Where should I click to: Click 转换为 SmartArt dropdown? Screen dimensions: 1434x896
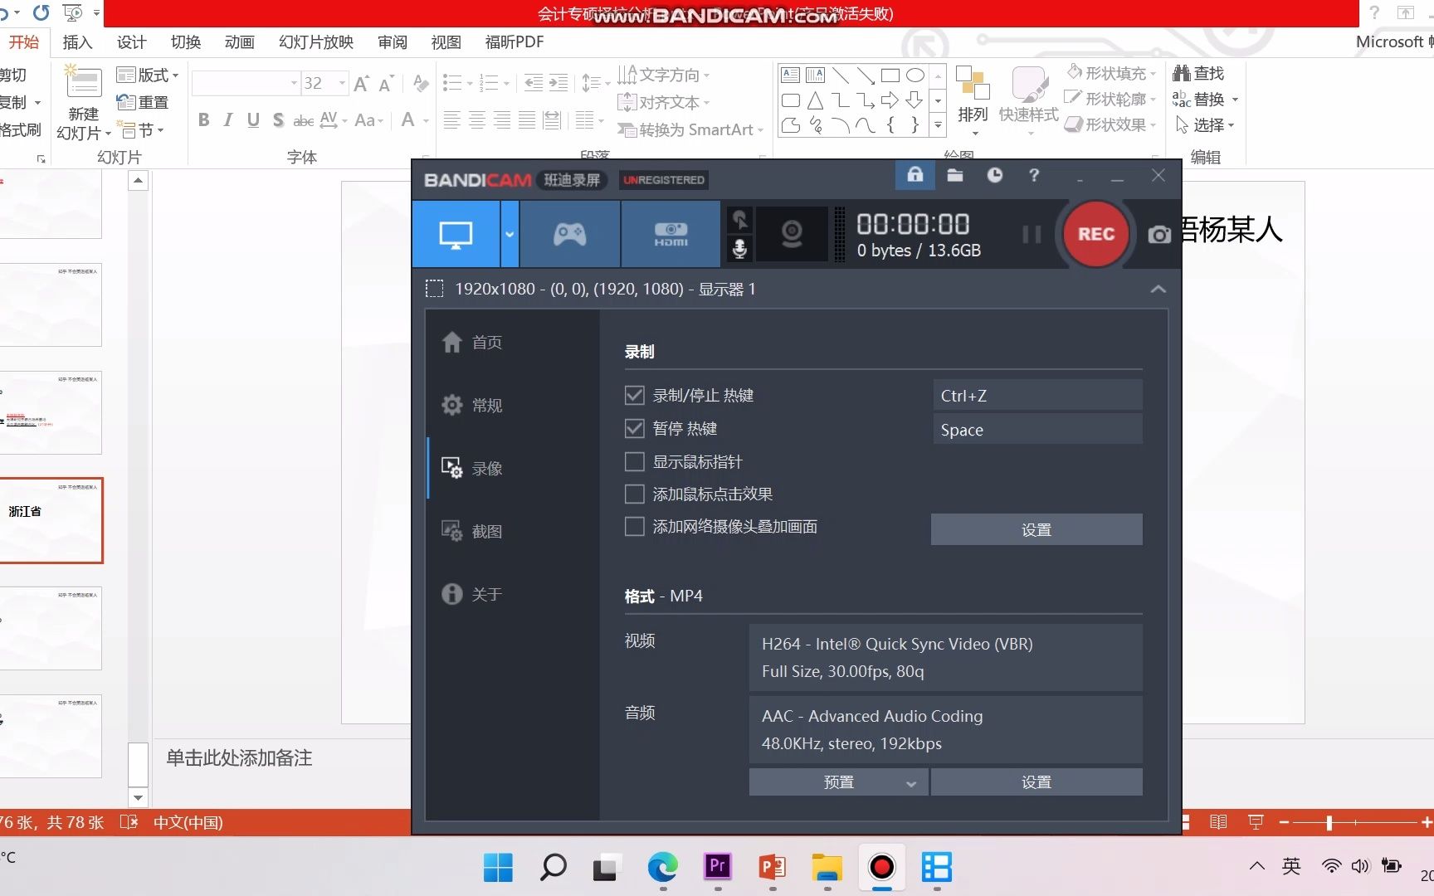(690, 129)
